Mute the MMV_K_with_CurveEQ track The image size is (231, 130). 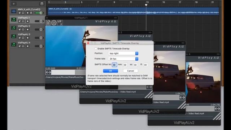pos(19,13)
